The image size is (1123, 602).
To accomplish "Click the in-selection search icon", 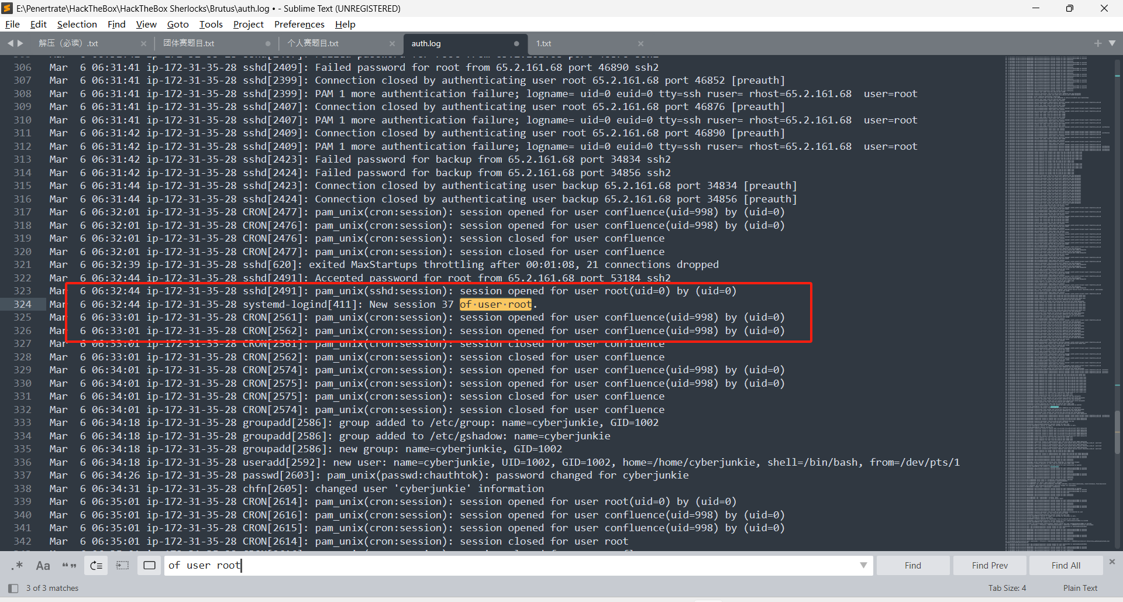I will [122, 565].
